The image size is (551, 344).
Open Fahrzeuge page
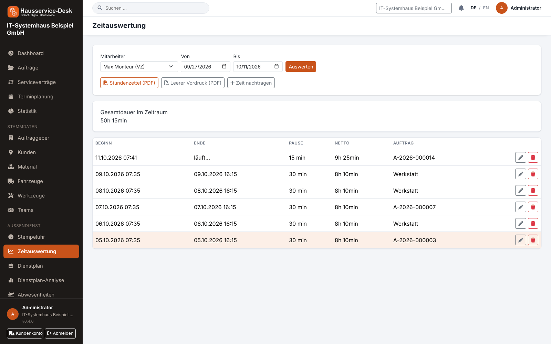(41, 181)
